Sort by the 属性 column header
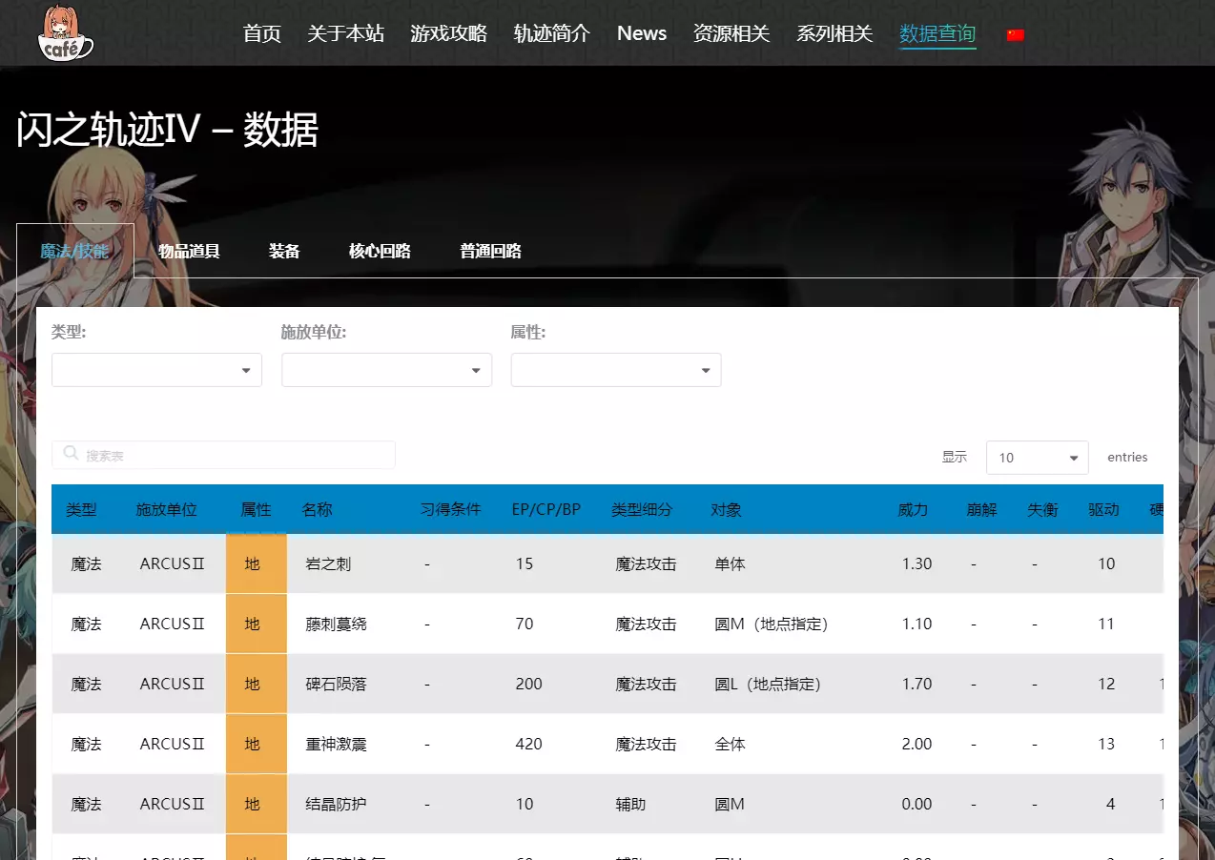1215x860 pixels. tap(256, 510)
